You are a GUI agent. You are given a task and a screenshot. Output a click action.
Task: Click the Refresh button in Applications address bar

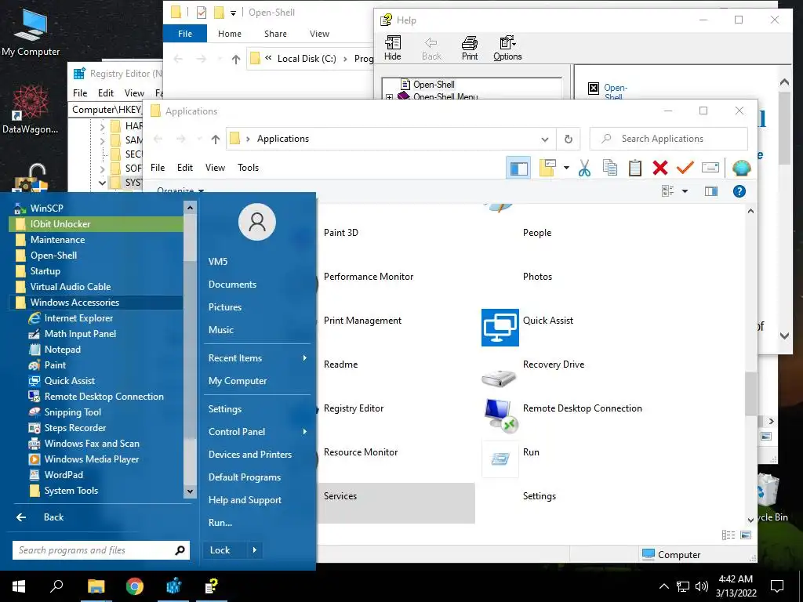point(568,139)
